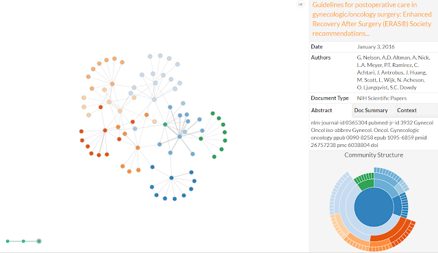Click the highlighted last breadcrumb dot
438x253 pixels.
coord(39,241)
